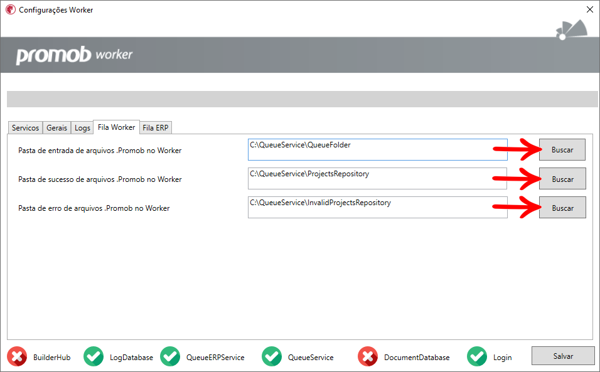Click the QueueERPService status label
Image resolution: width=600 pixels, height=372 pixels.
215,358
